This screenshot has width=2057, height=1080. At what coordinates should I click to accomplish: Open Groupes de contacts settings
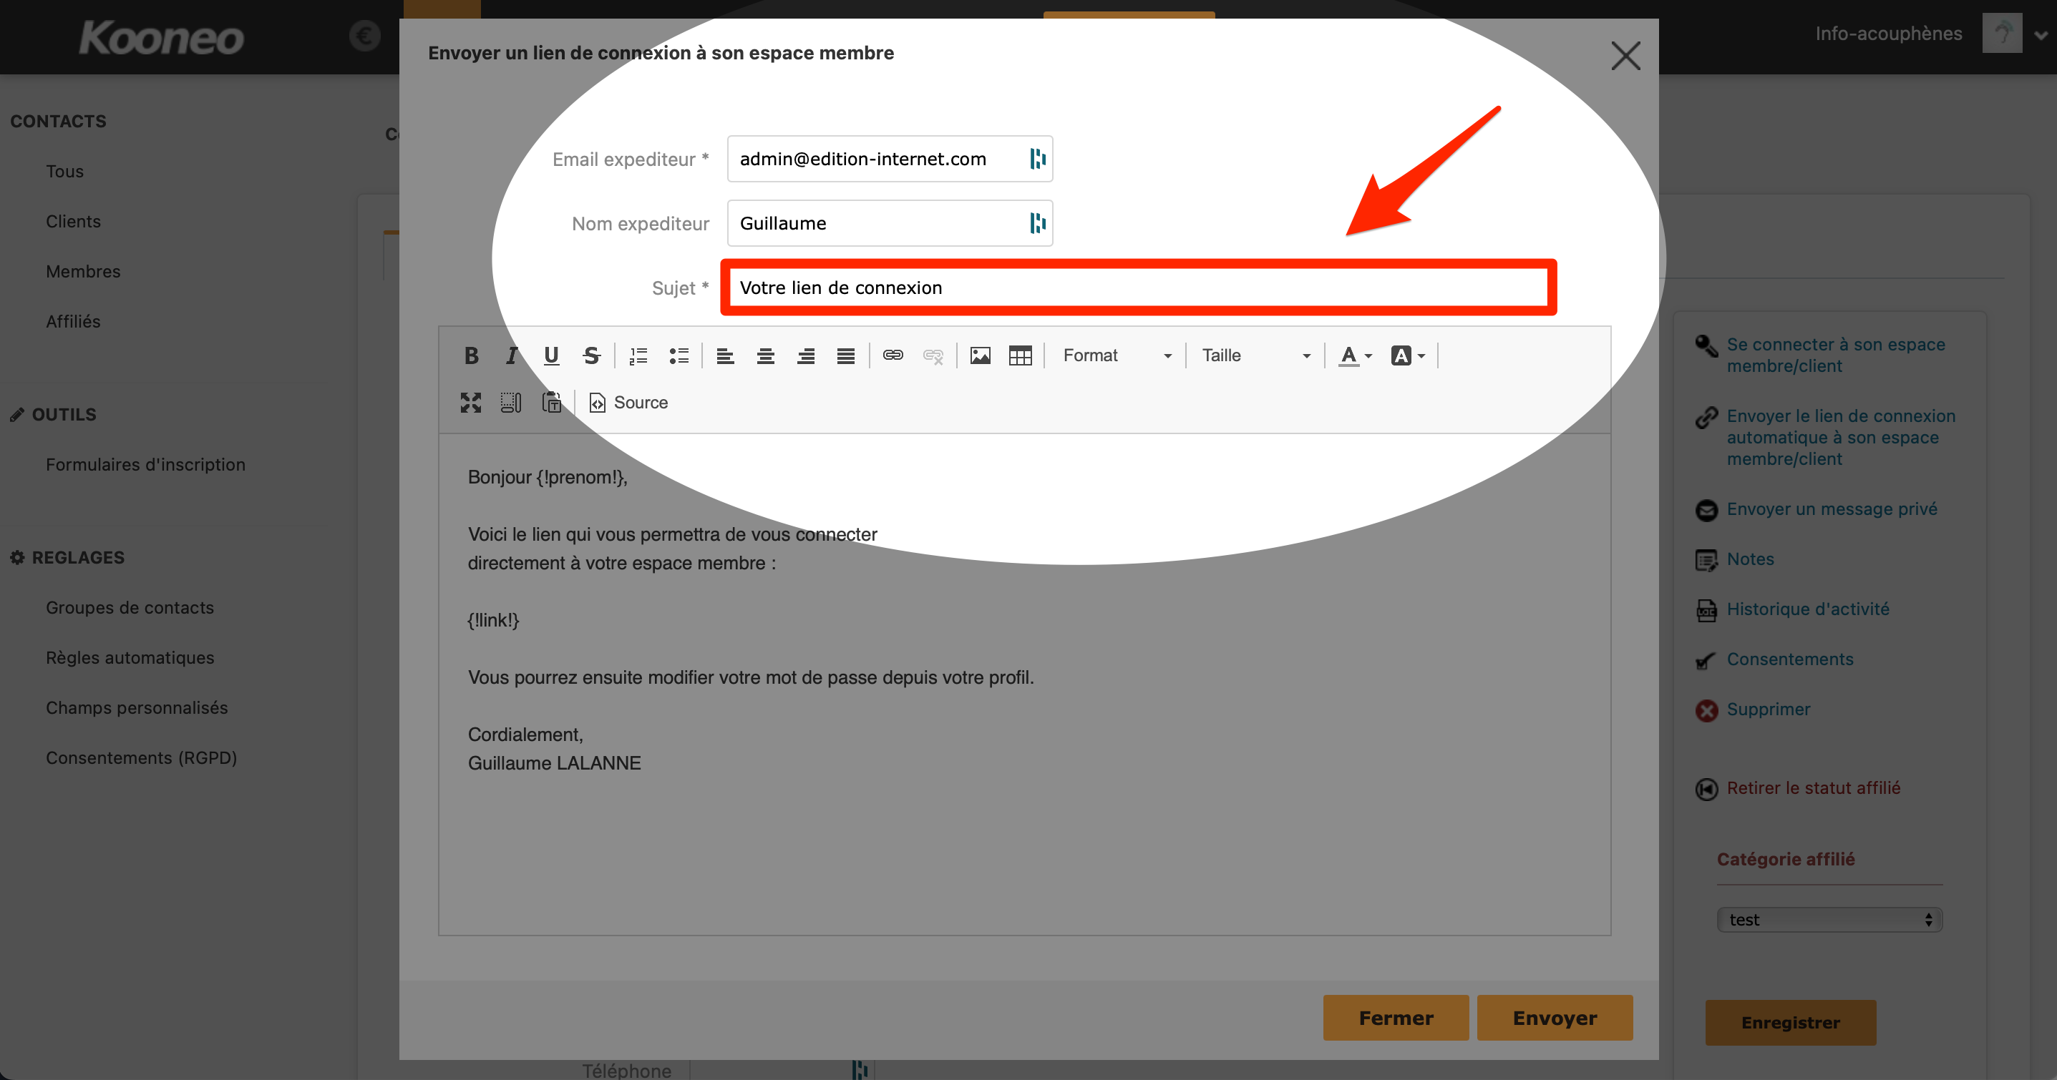coord(130,607)
